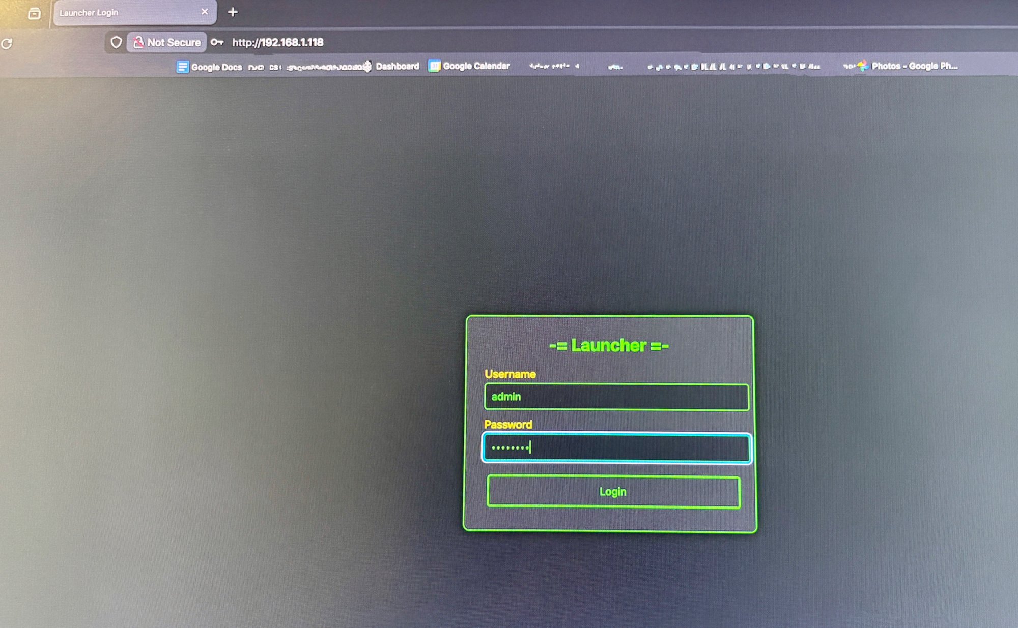Click the tab overview icon top-left
Viewport: 1018px width, 628px height.
(34, 14)
